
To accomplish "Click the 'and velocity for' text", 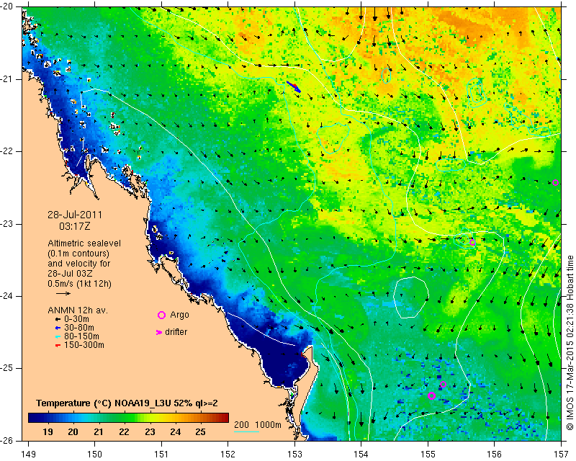I will point(79,264).
